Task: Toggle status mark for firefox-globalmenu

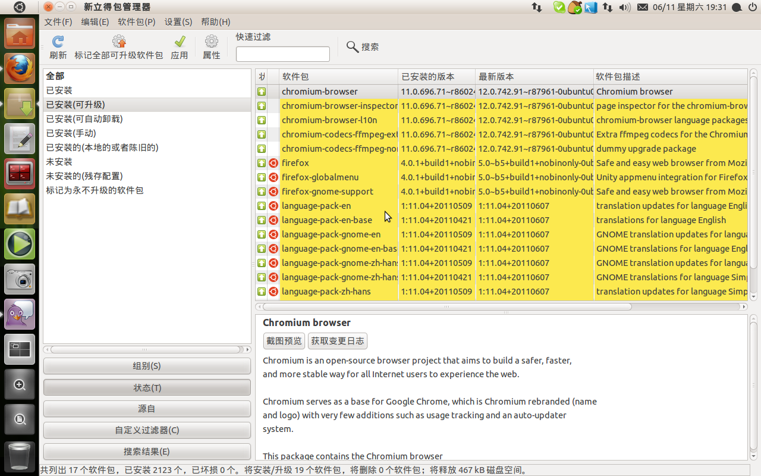Action: [x=261, y=177]
